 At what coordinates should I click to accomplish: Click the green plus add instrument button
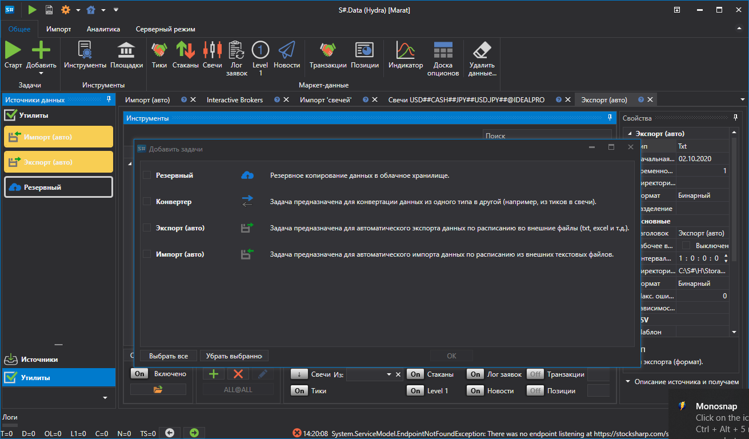click(x=214, y=374)
